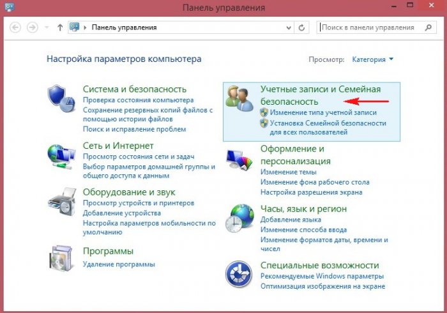Image resolution: width=447 pixels, height=313 pixels.
Task: Click the Back navigation arrow
Action: pos(15,28)
